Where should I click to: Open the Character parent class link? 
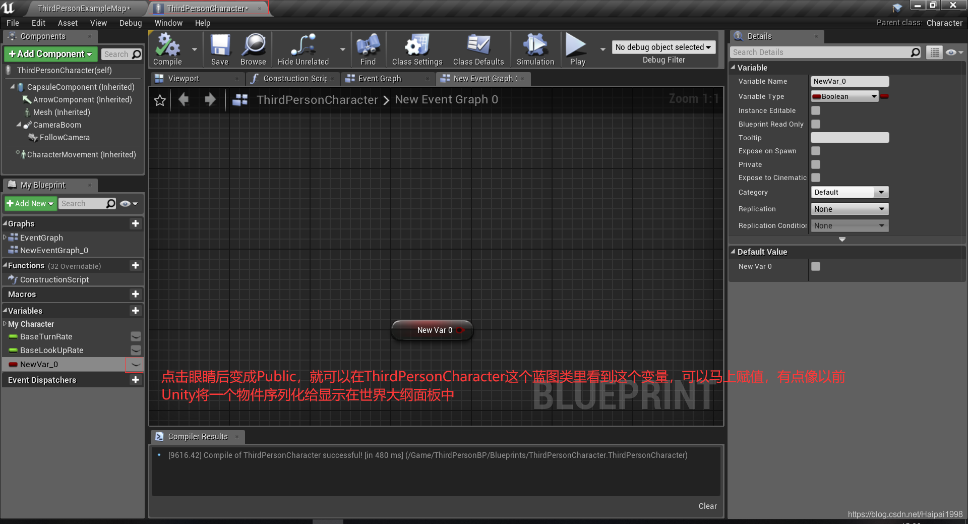pos(944,23)
